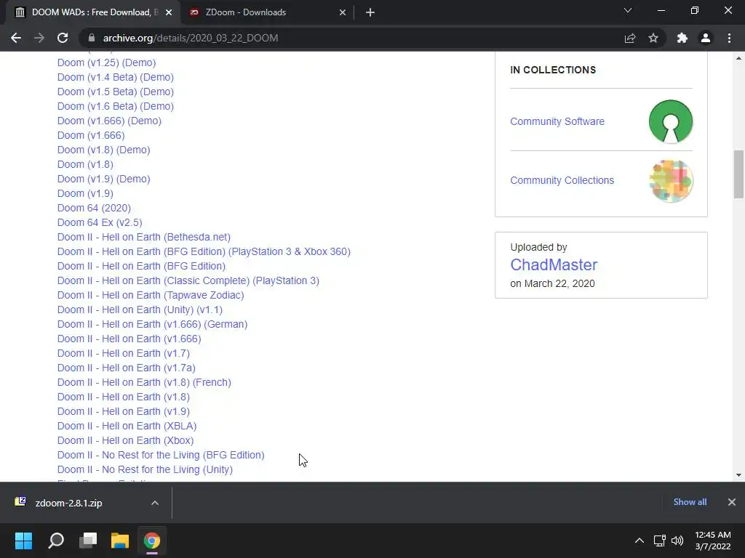Screen dimensions: 745x558
Task: Click Doom II BFG Edition PlayStation 3 & Xbox 360
Action: point(204,251)
